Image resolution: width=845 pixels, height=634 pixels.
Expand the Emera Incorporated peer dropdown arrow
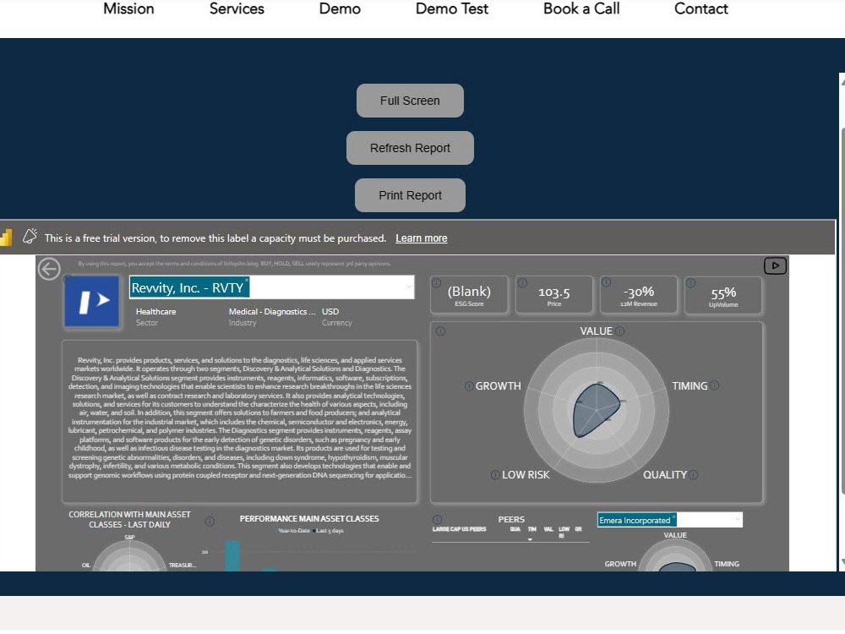[737, 520]
